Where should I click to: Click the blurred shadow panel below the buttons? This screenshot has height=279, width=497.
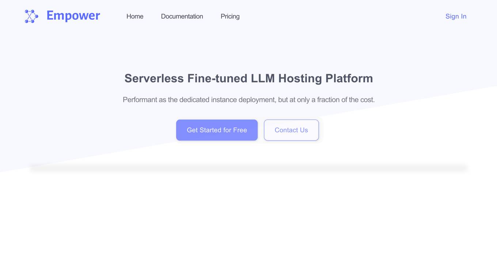(x=248, y=168)
